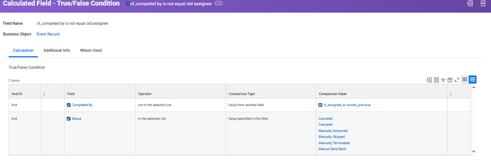Click the '2 items' count text

tap(14, 80)
